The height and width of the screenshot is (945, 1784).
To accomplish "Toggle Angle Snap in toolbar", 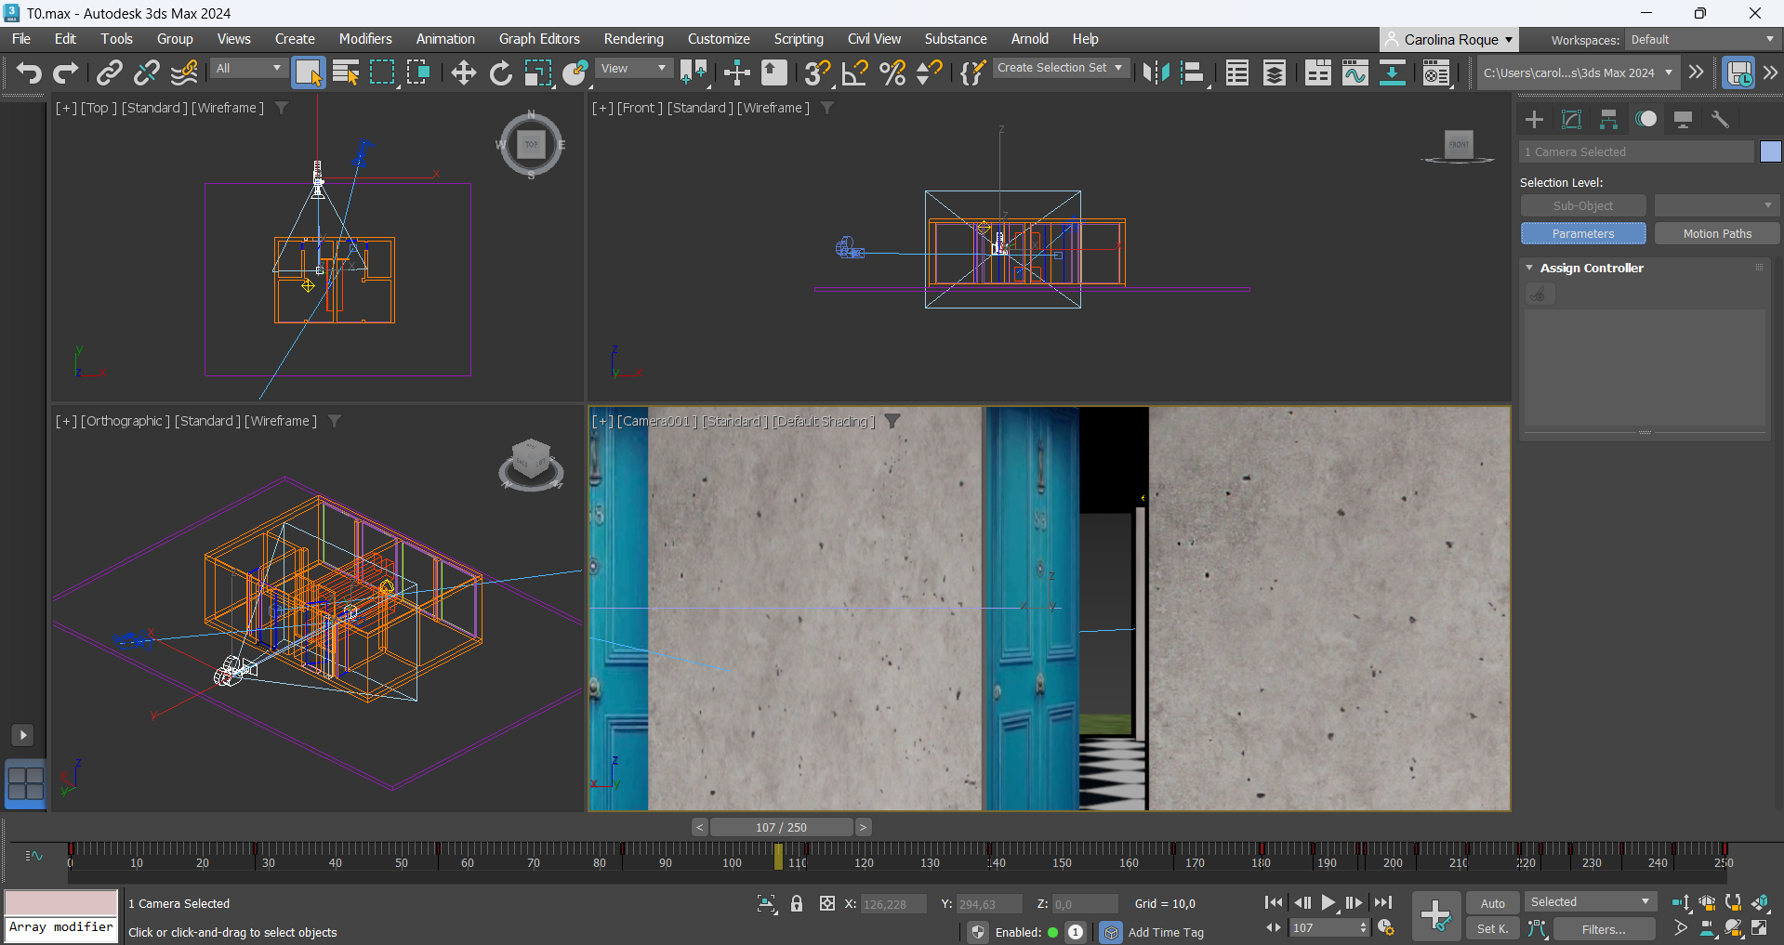I will (854, 72).
